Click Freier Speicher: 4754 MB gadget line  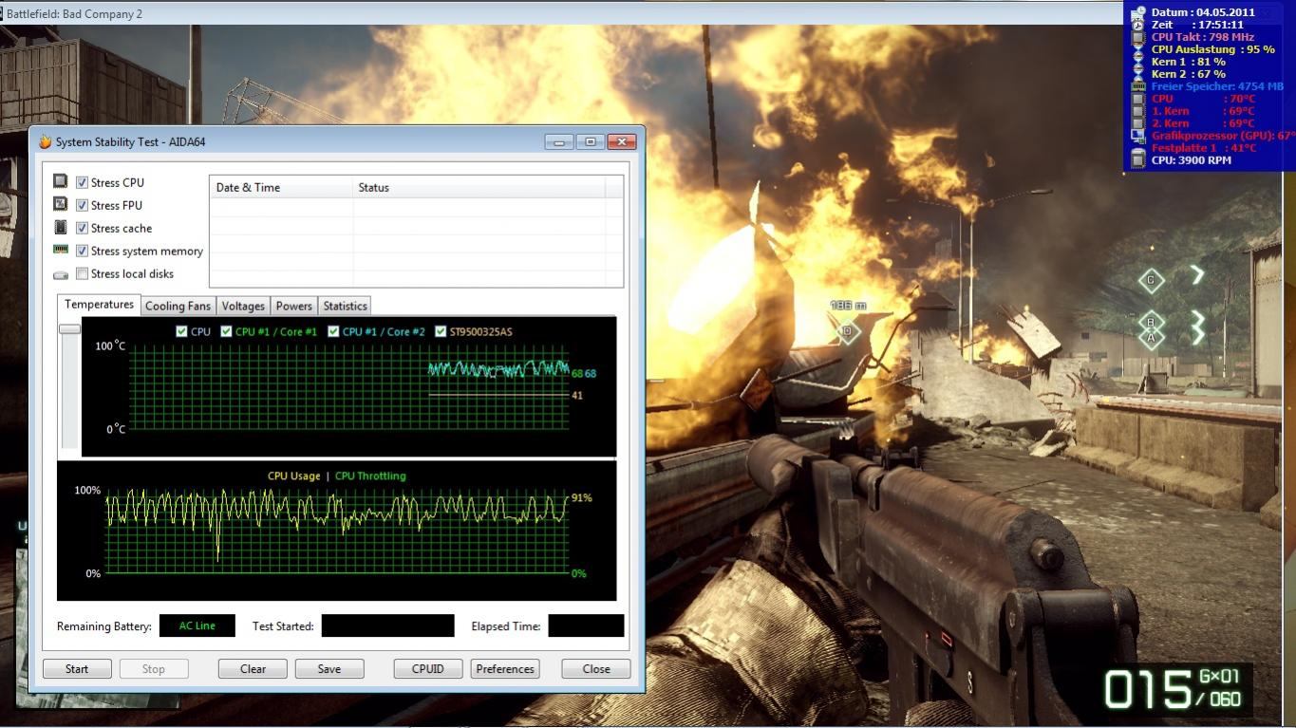coord(1218,86)
